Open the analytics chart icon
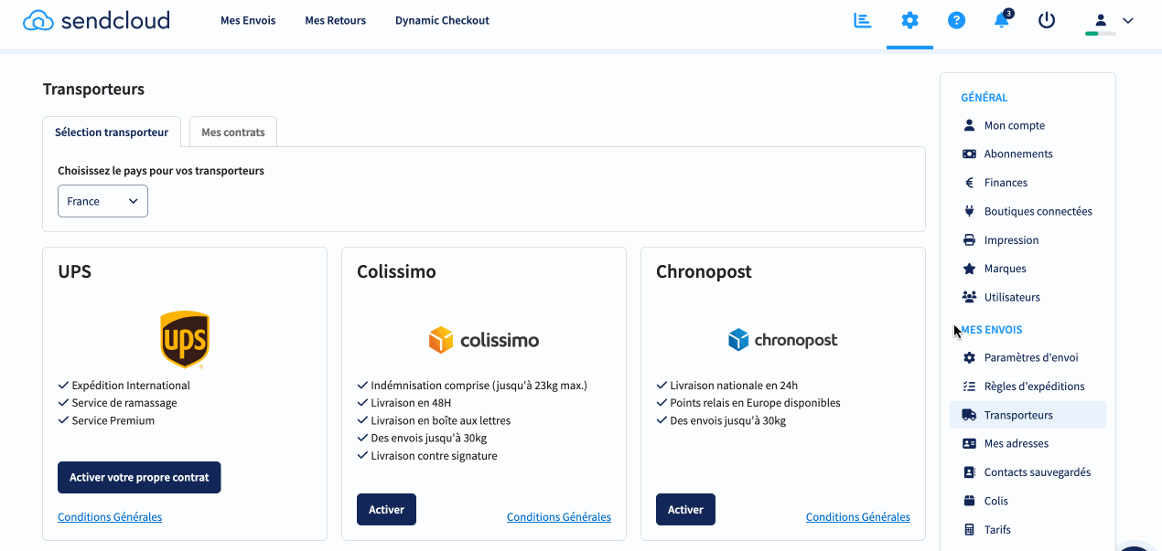 click(x=862, y=20)
